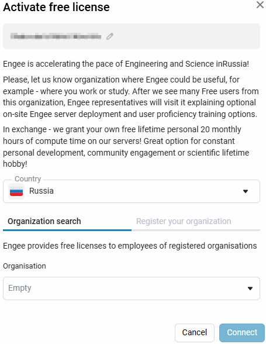Click the Empty placeholder in Organisation field

click(x=20, y=288)
